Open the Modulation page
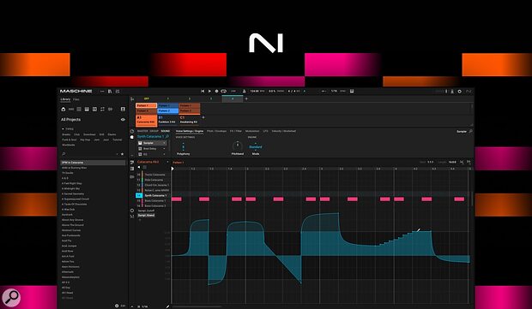This screenshot has width=532, height=309. [x=252, y=131]
